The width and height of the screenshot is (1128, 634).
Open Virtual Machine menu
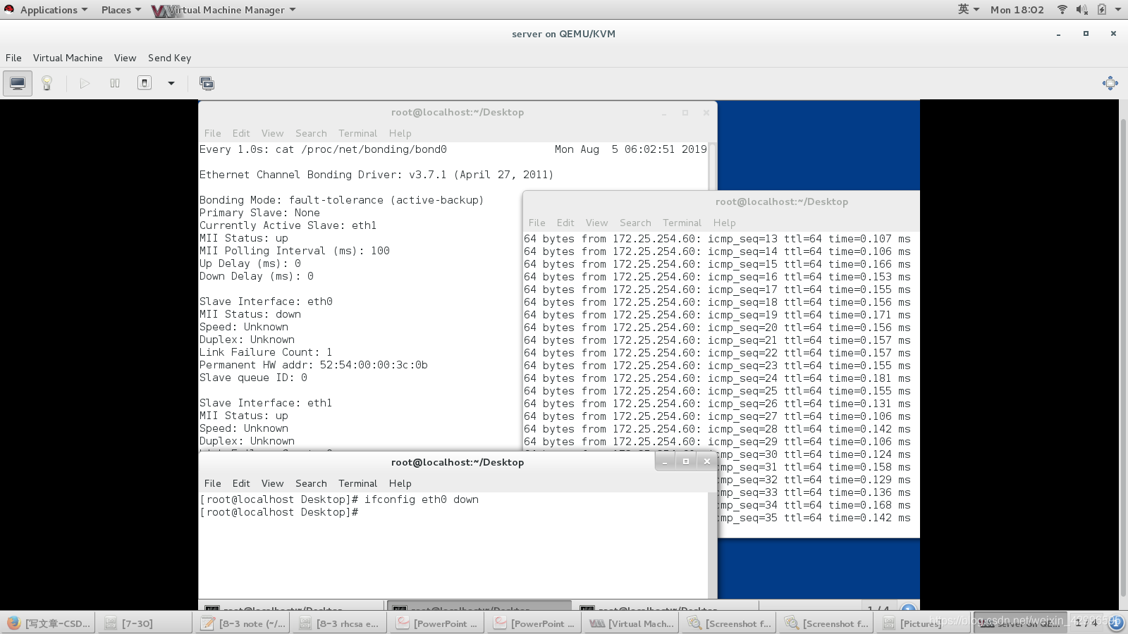(x=68, y=58)
